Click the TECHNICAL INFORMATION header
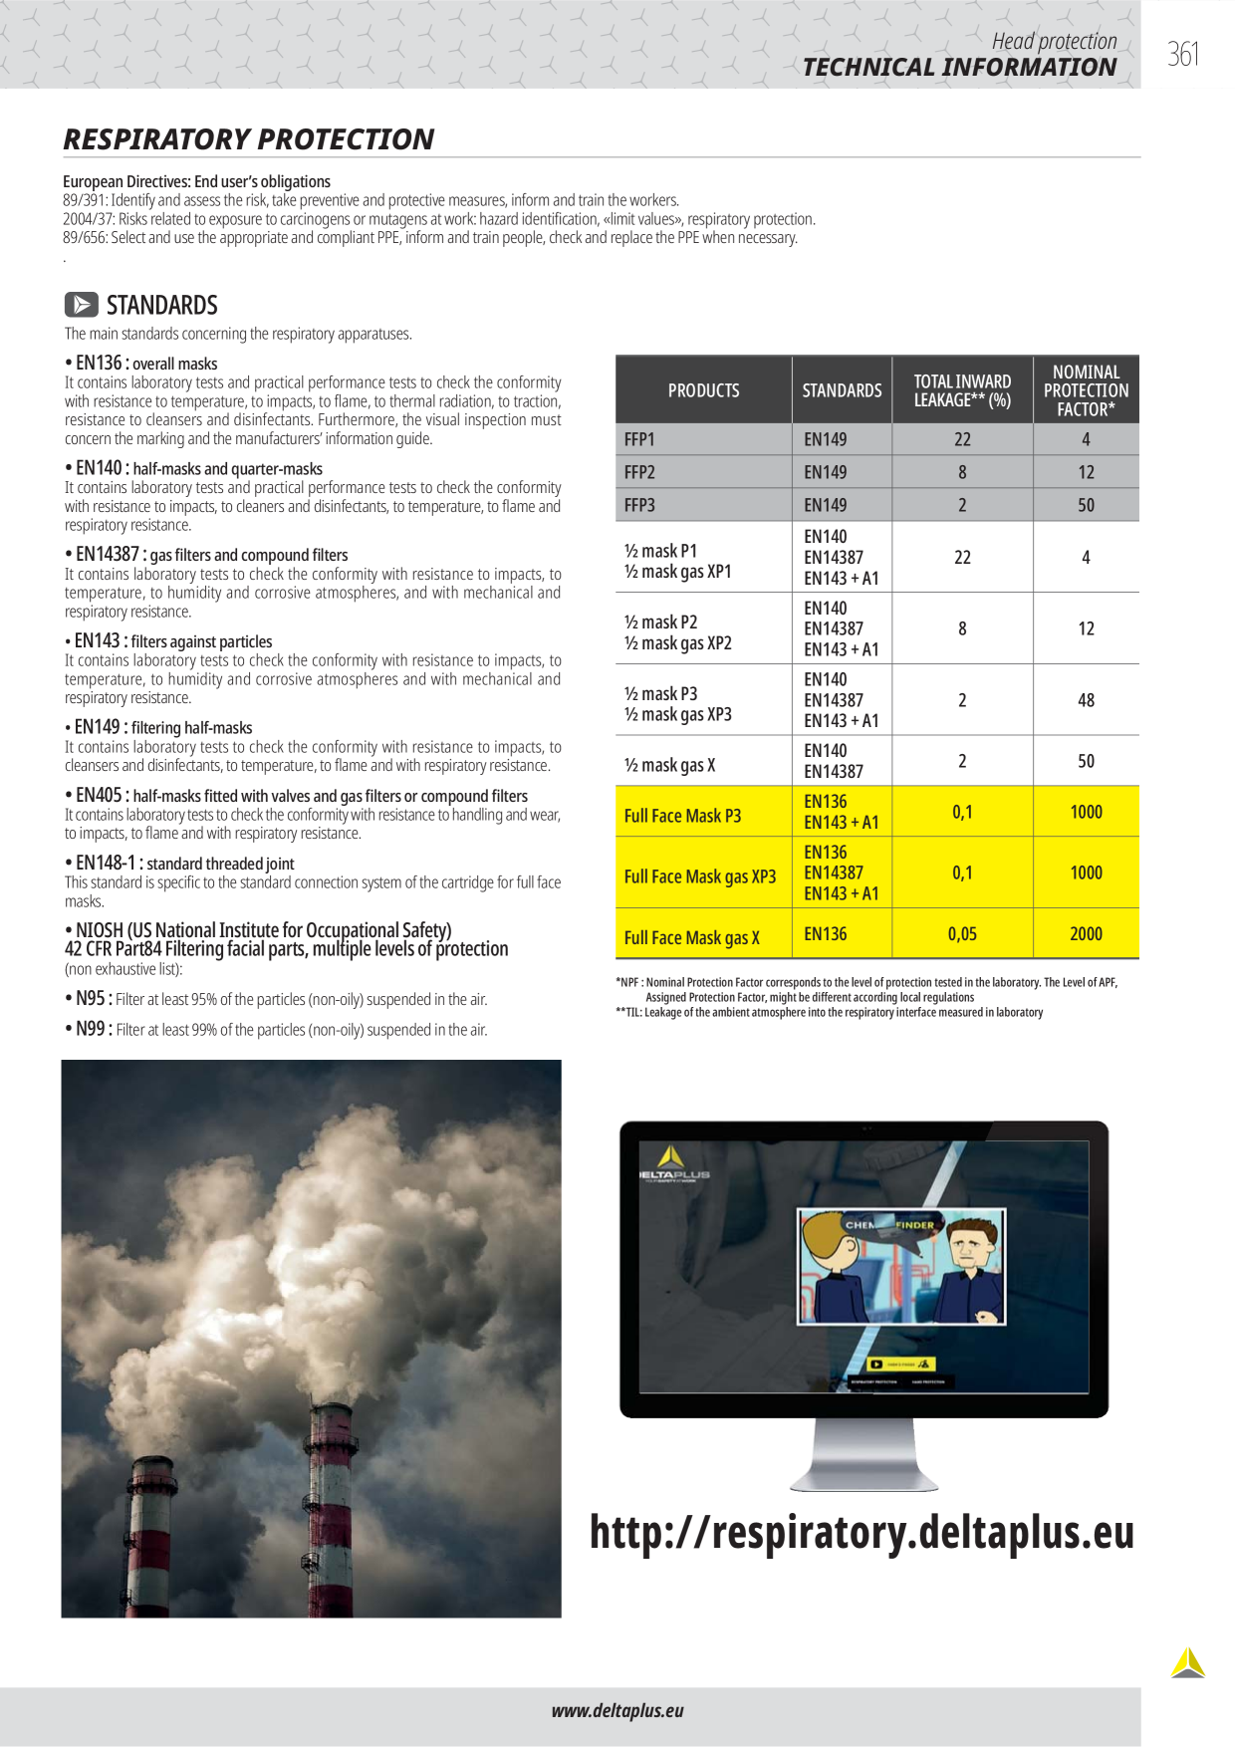The height and width of the screenshot is (1747, 1235). tap(959, 68)
